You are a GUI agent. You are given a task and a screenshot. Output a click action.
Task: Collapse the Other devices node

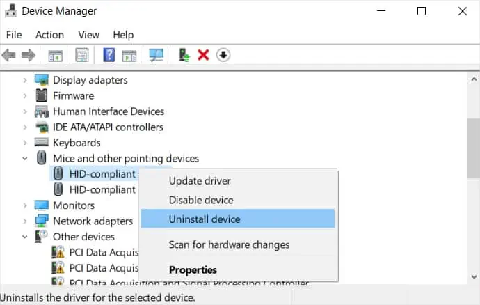(25, 237)
